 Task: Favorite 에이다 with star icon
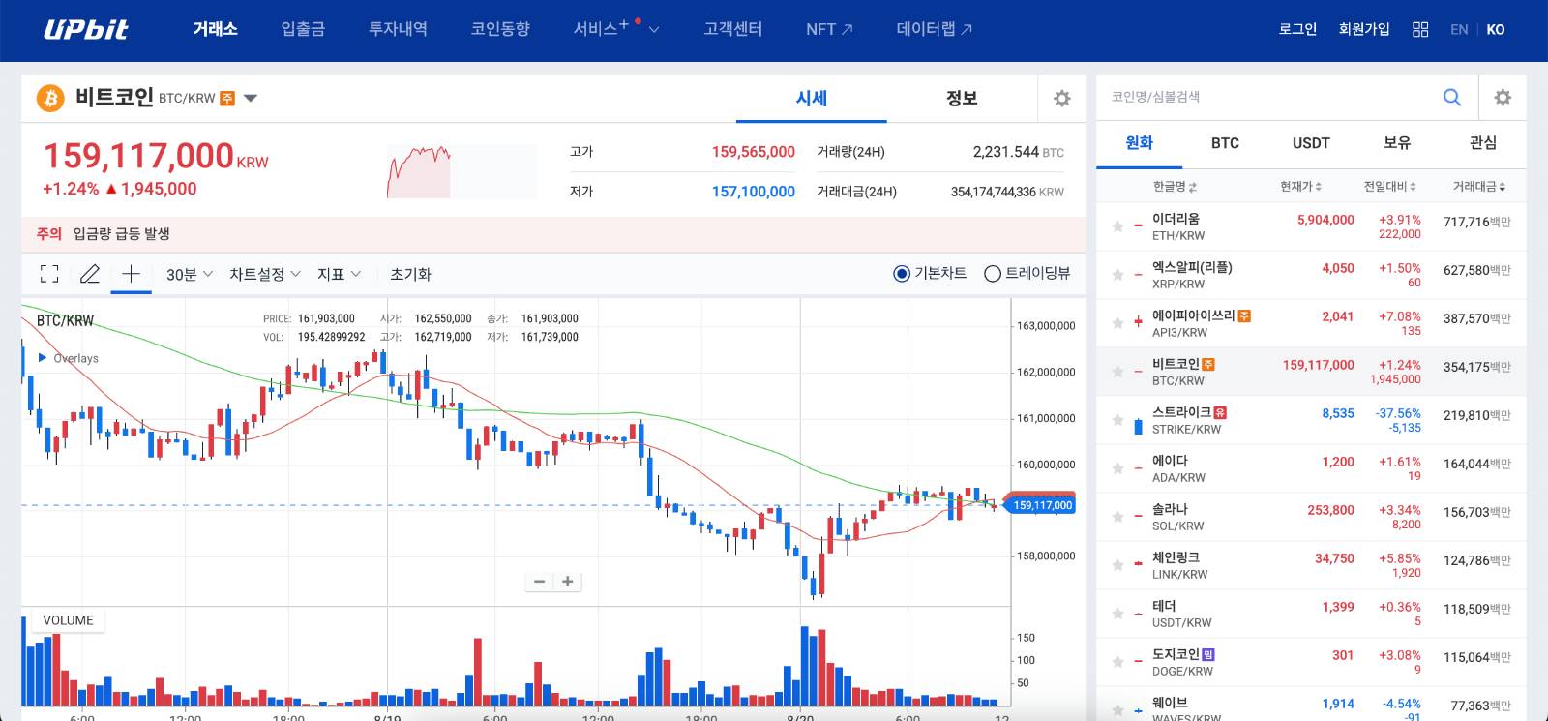pos(1117,468)
